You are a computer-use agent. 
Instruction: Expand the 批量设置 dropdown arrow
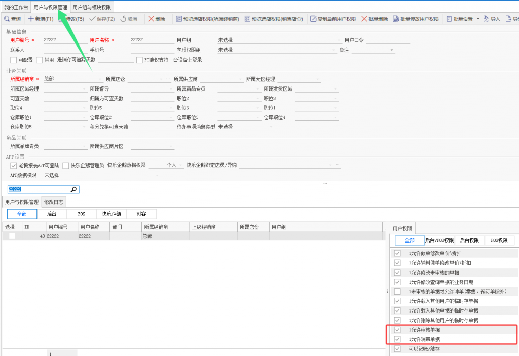click(x=478, y=19)
